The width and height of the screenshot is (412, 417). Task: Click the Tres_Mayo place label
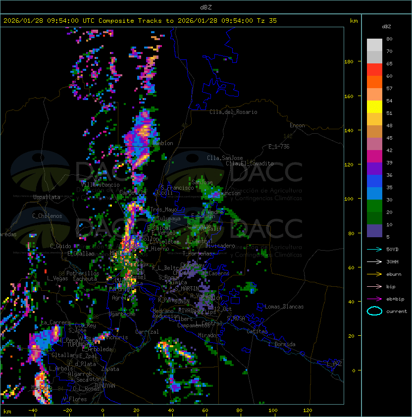tap(163, 209)
